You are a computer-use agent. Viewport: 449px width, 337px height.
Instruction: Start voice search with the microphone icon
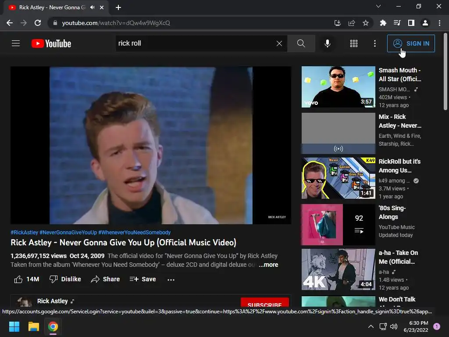coord(327,43)
